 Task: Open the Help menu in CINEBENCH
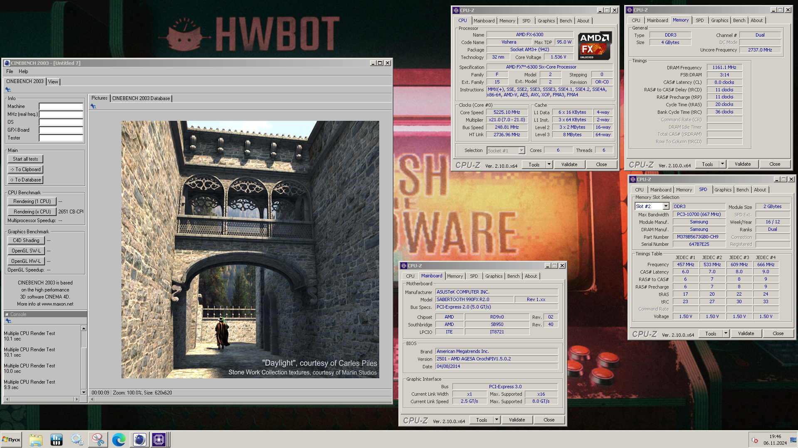(23, 71)
